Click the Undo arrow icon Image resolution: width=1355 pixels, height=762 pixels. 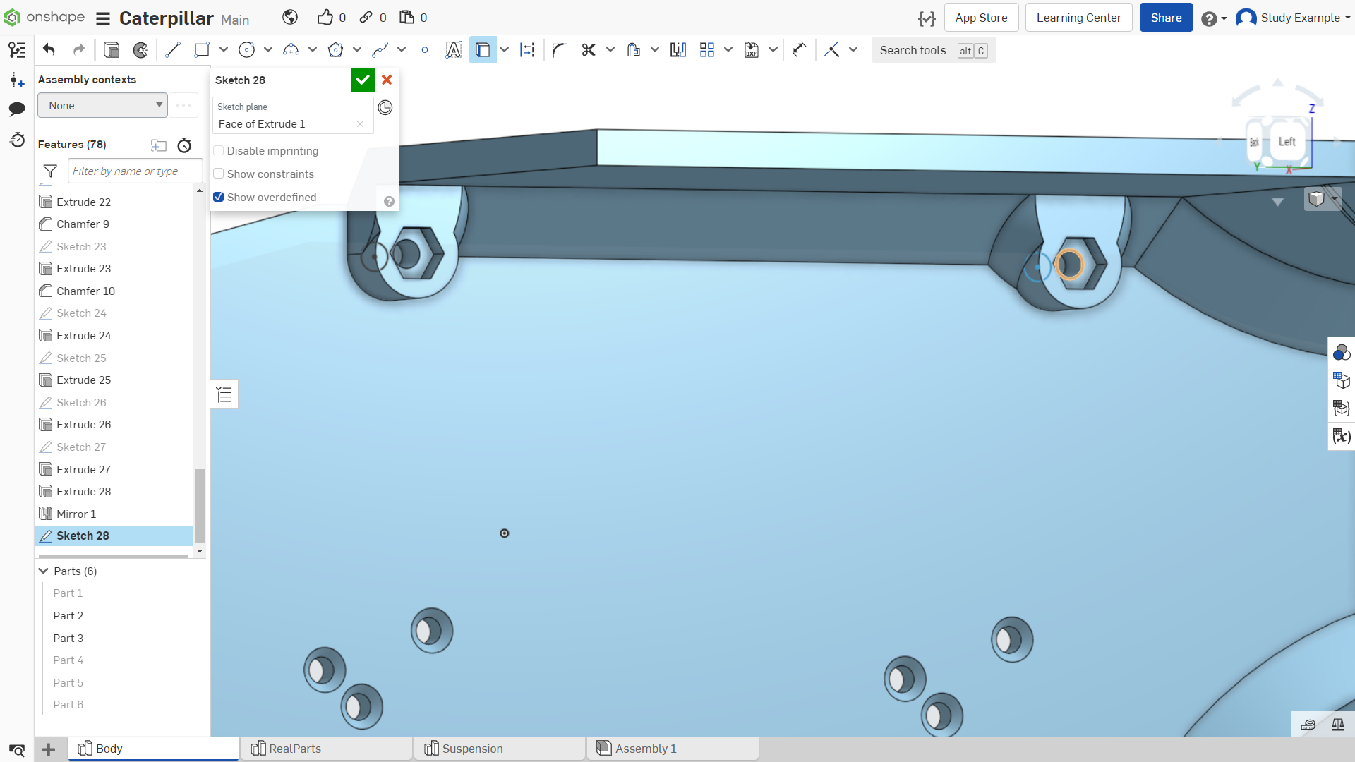pyautogui.click(x=49, y=49)
